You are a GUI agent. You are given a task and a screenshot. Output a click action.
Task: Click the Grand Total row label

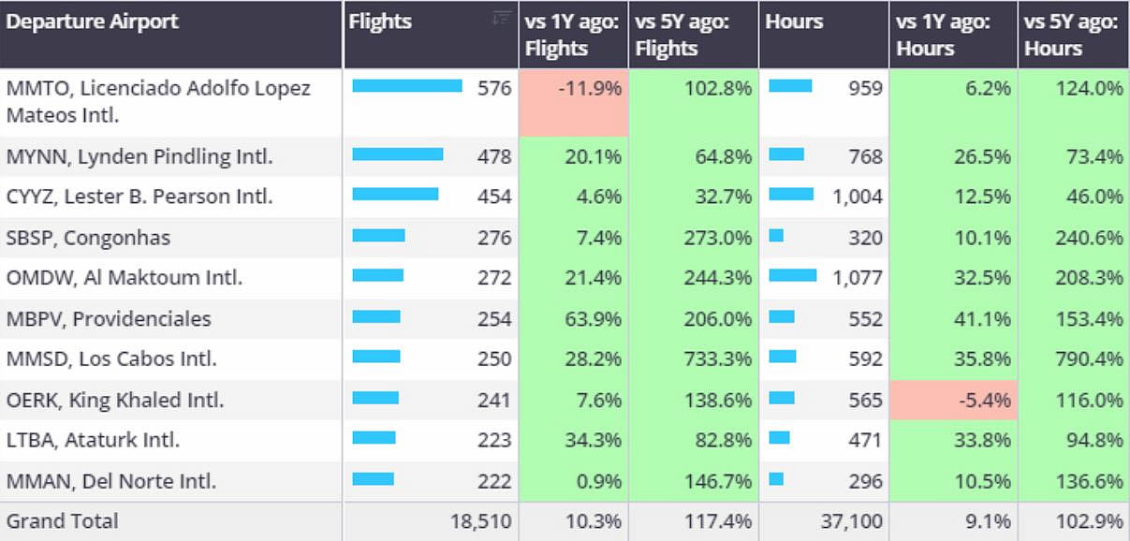62,521
